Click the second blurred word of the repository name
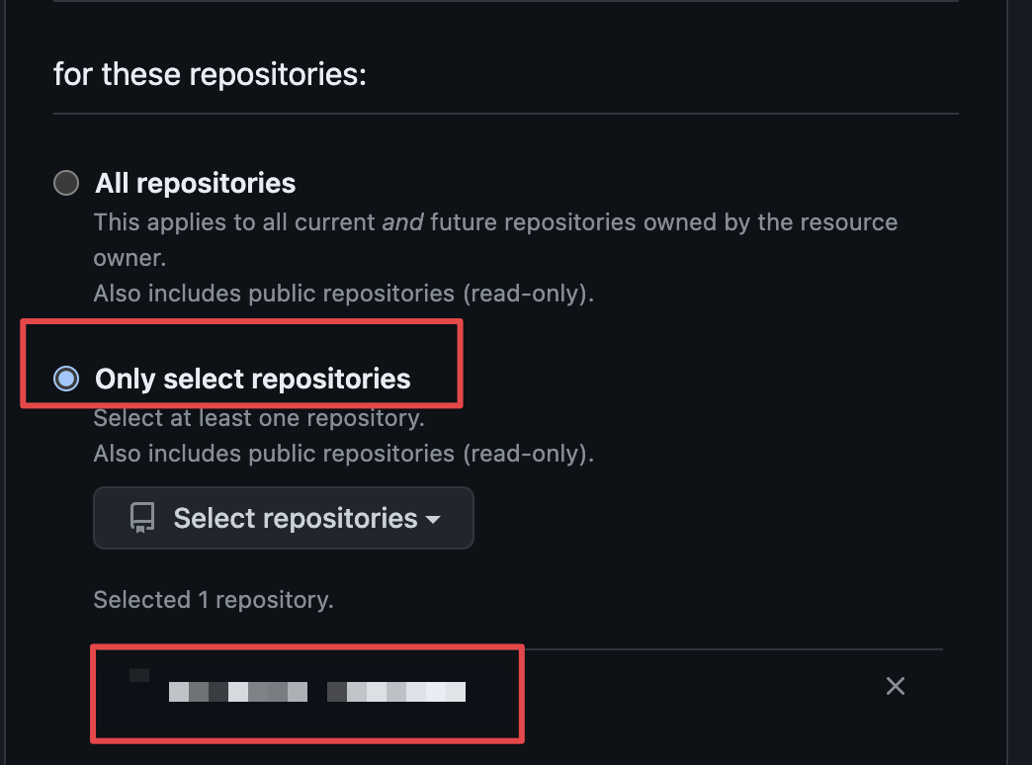This screenshot has width=1032, height=765. click(x=396, y=692)
